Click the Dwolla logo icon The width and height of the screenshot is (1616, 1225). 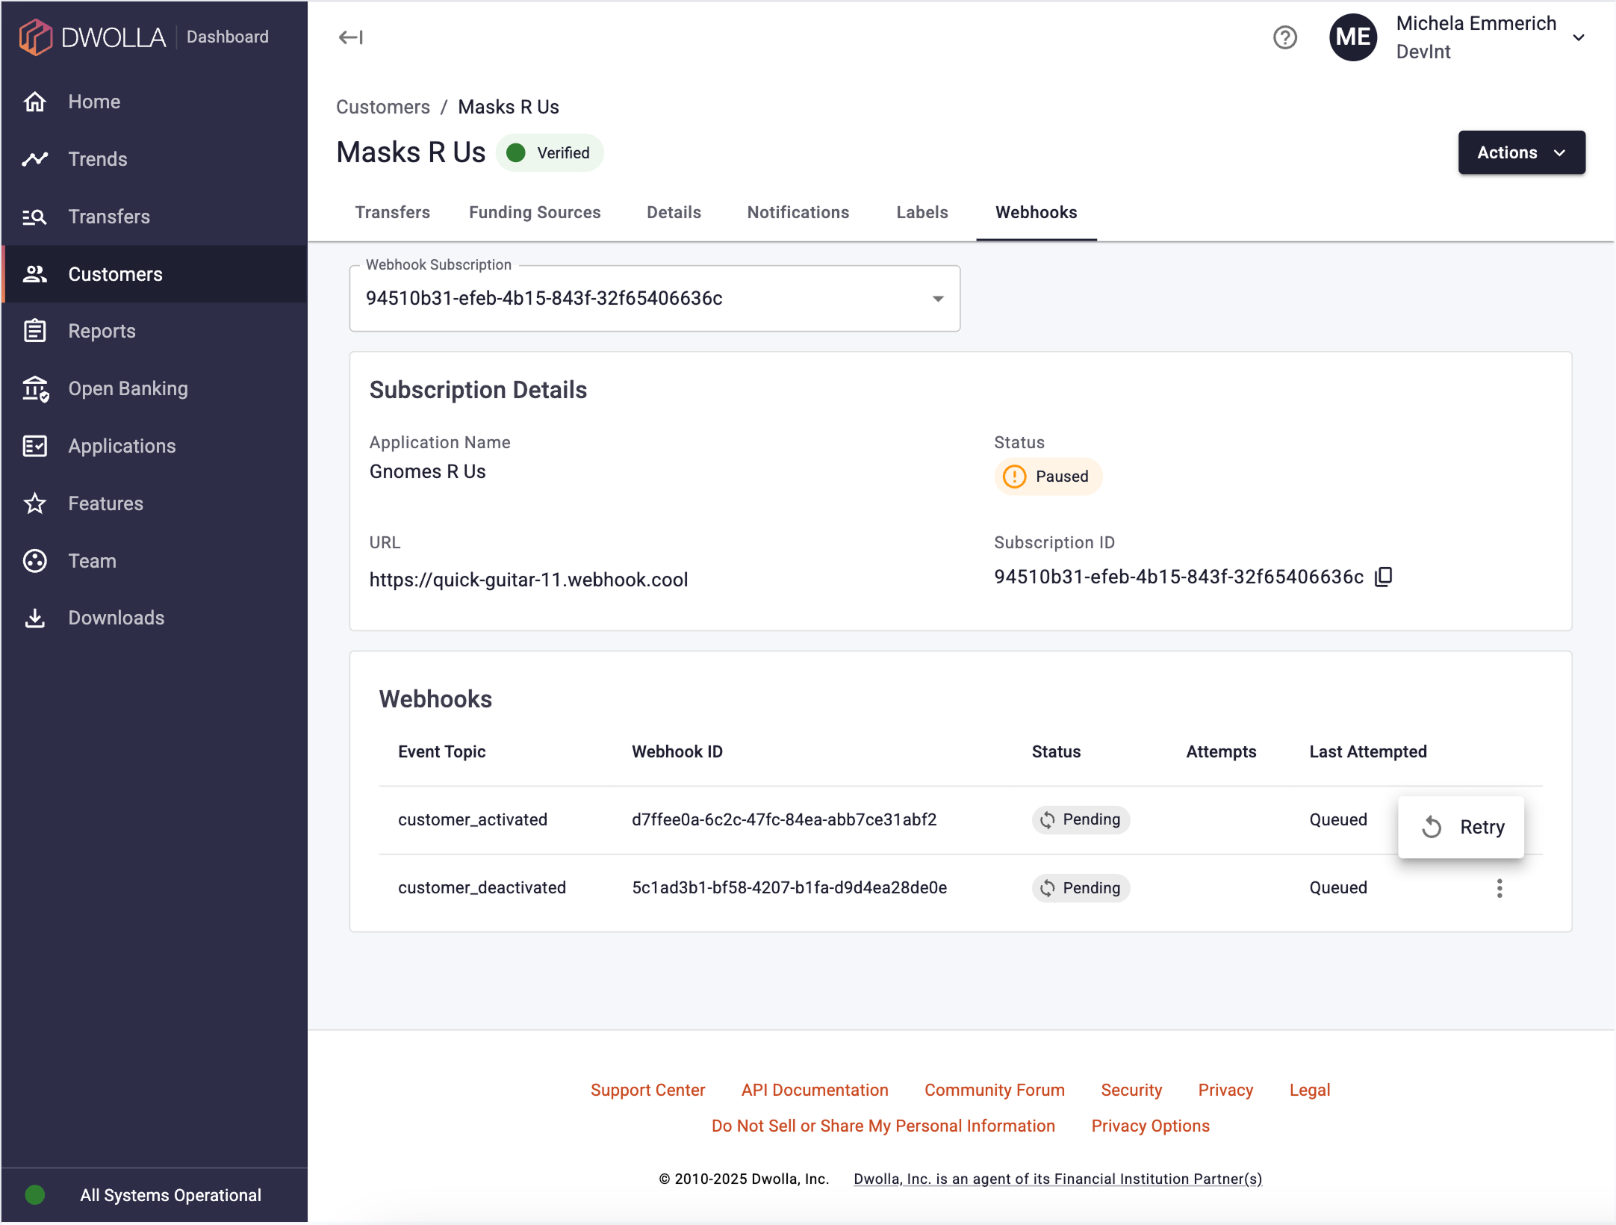click(x=35, y=37)
